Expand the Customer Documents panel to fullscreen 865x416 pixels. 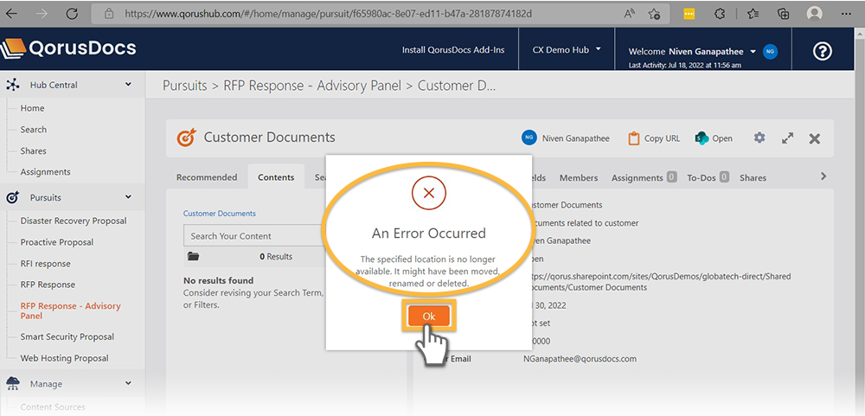(x=787, y=138)
